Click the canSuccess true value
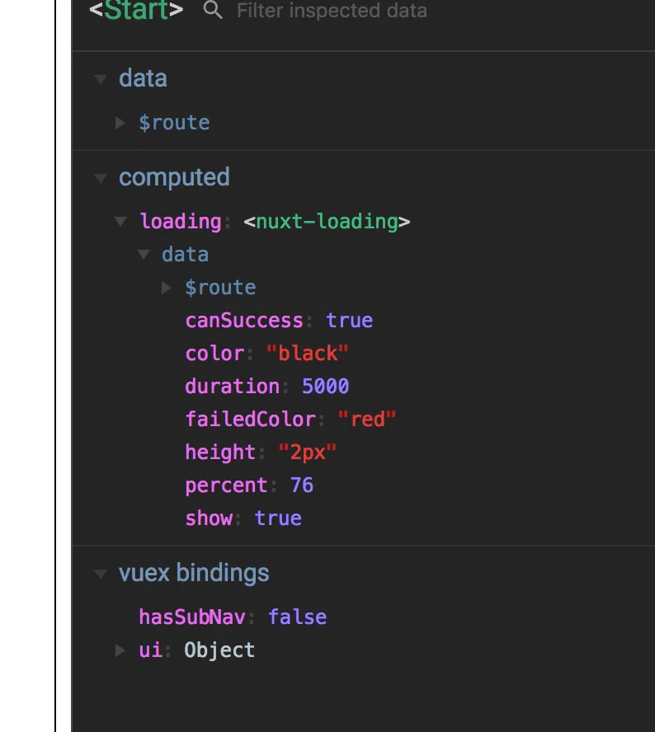Image resolution: width=655 pixels, height=732 pixels. (349, 321)
